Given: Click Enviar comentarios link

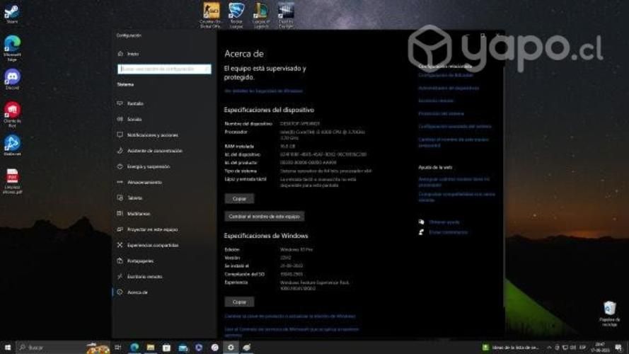Looking at the screenshot, I should point(448,232).
